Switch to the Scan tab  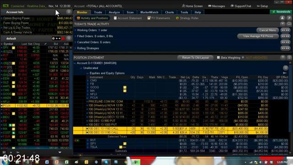pos(130,12)
